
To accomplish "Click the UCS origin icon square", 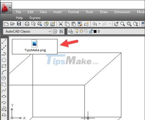I will [12, 118].
